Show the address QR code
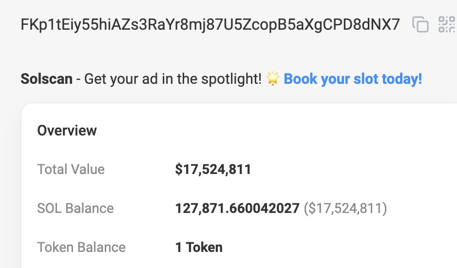This screenshot has width=457, height=268. pyautogui.click(x=446, y=24)
